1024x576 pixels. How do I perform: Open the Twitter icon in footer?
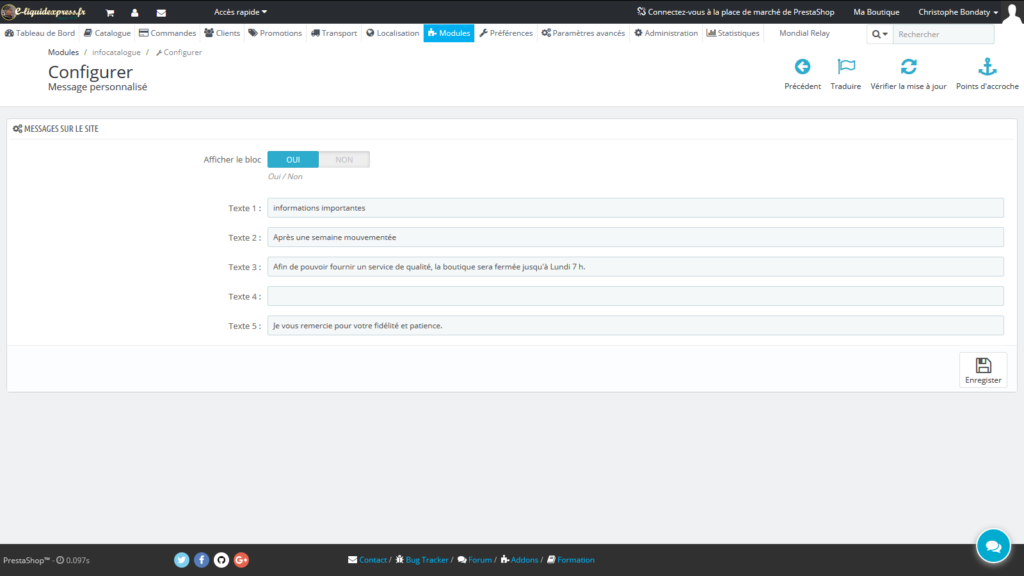[x=182, y=560]
